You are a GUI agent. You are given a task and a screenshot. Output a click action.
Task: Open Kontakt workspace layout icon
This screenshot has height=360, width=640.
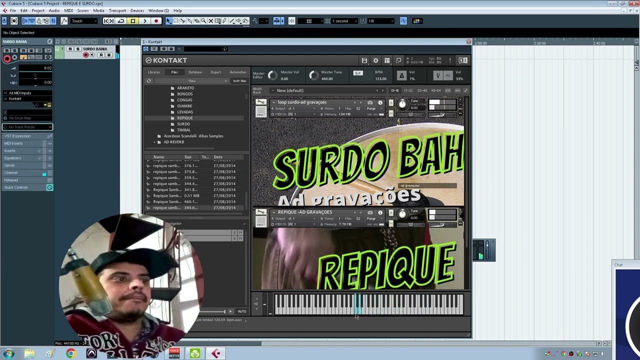tap(387, 60)
